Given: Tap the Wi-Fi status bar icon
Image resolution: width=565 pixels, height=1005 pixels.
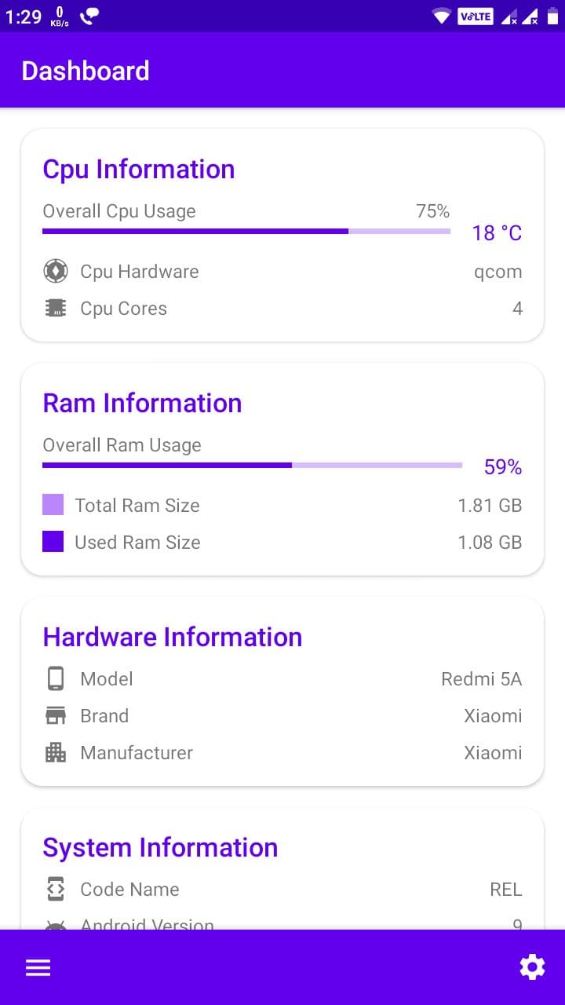Looking at the screenshot, I should click(x=442, y=16).
